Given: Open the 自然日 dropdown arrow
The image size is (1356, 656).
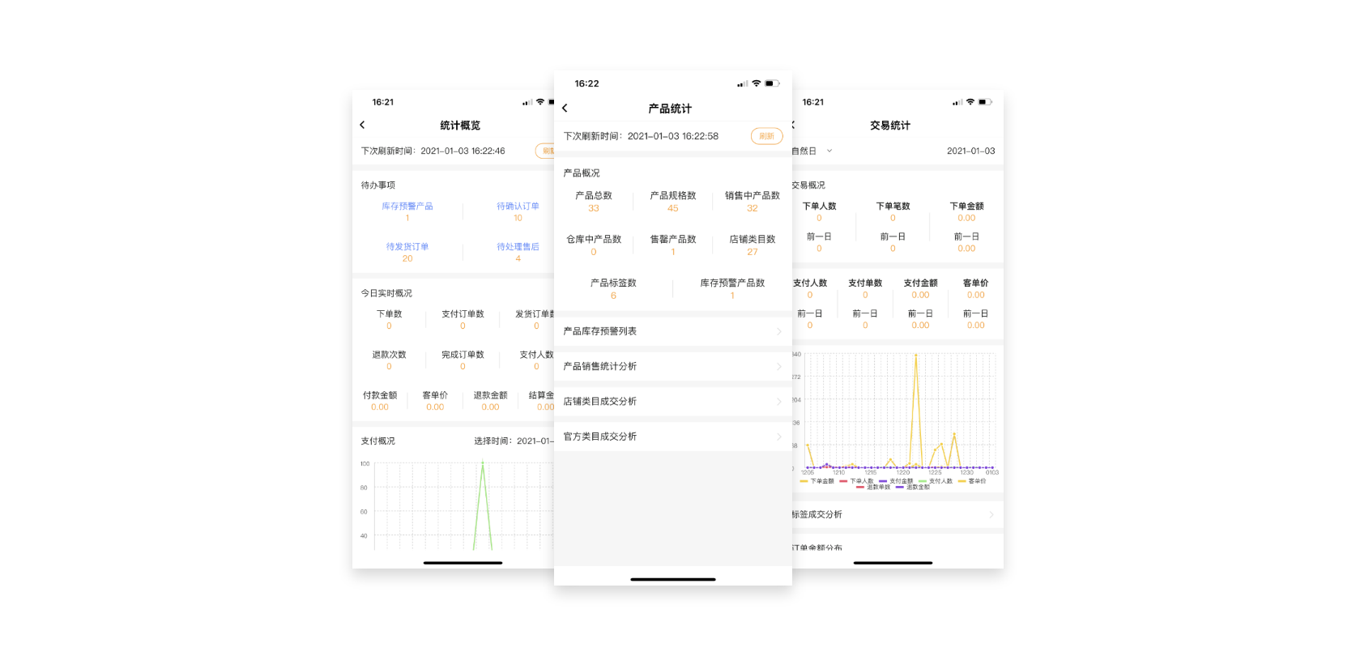Looking at the screenshot, I should [829, 151].
